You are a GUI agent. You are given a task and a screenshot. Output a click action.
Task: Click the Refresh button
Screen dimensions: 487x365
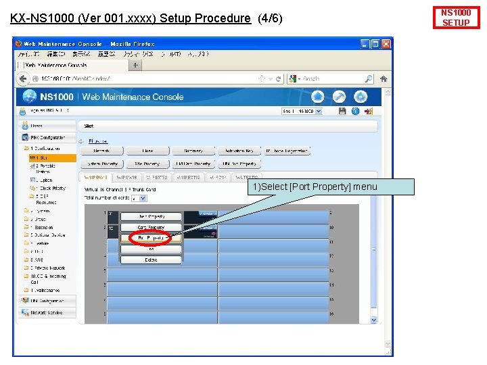102,151
